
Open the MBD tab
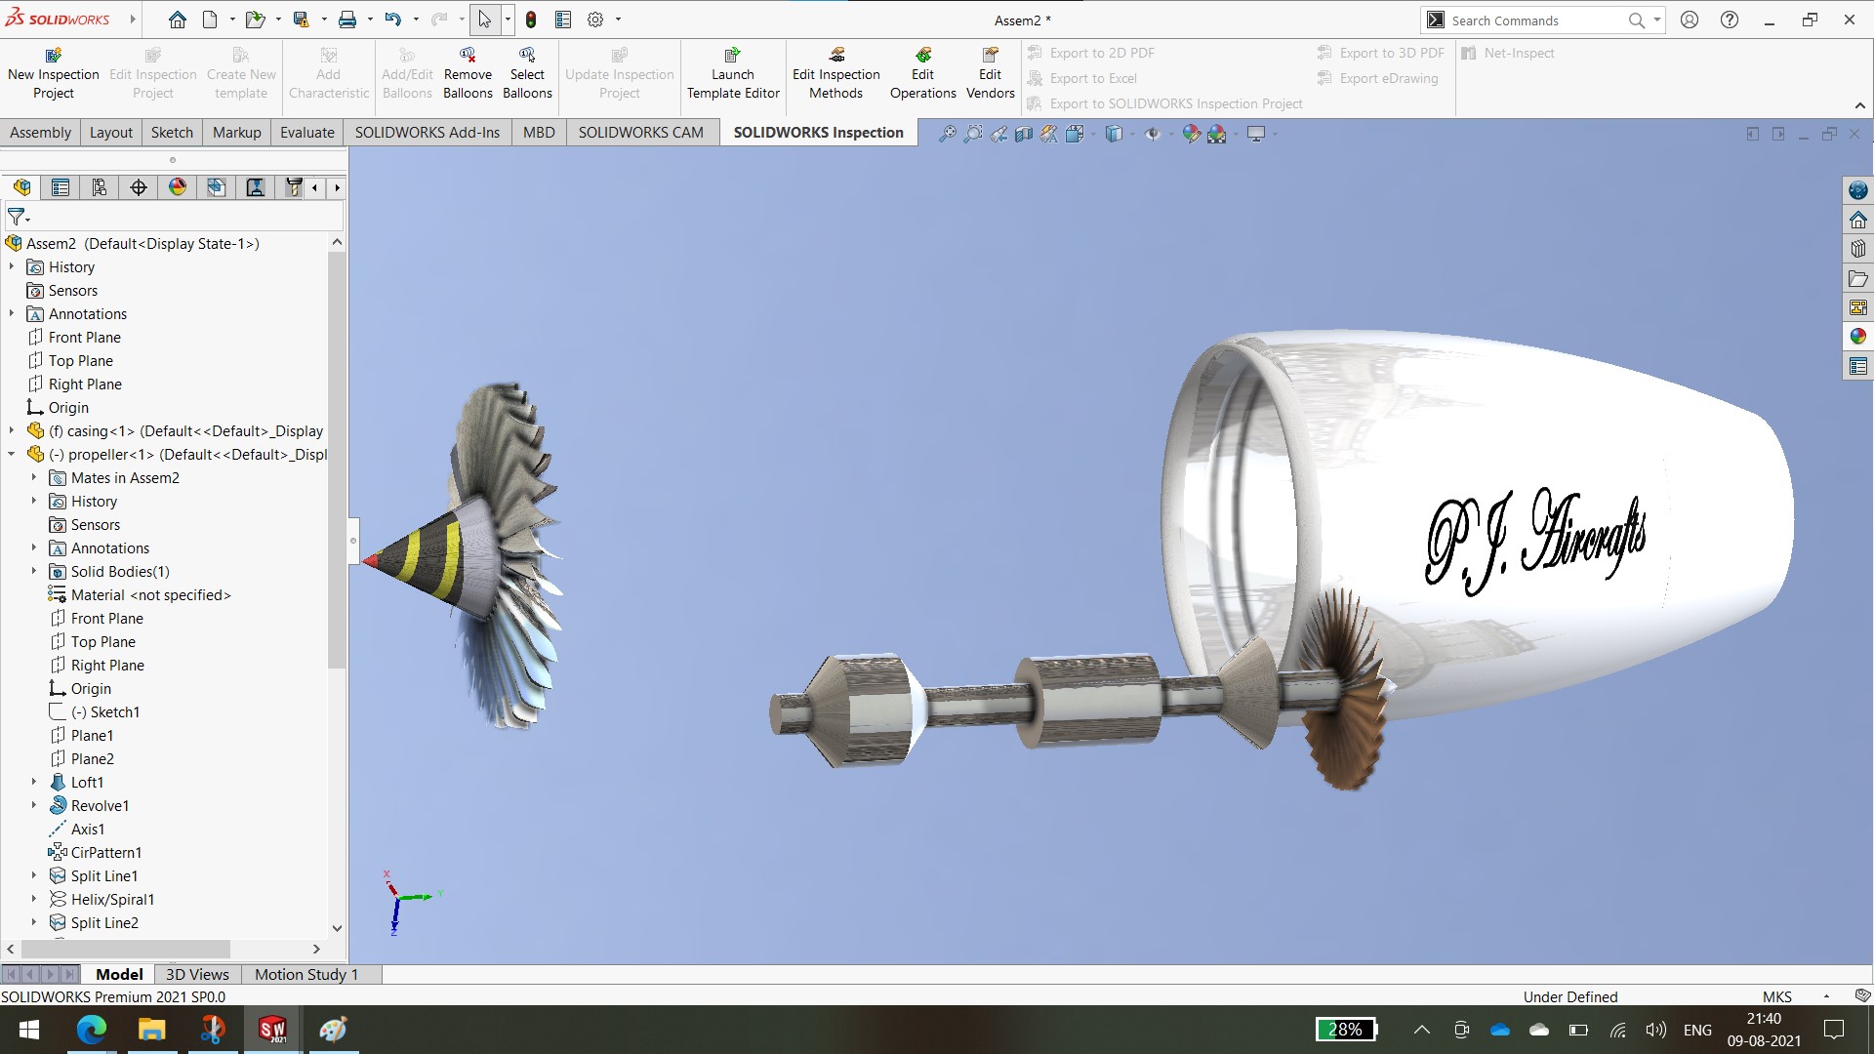(x=539, y=133)
